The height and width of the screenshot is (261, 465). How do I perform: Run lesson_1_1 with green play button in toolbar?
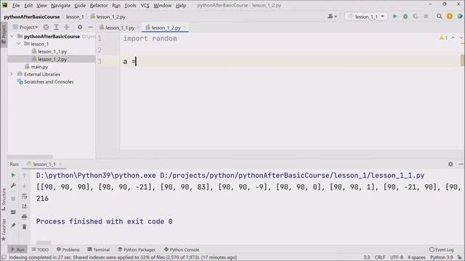point(395,17)
